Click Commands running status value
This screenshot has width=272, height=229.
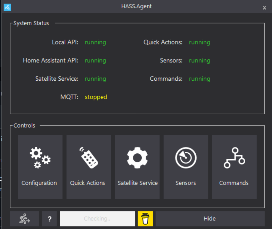(x=200, y=79)
